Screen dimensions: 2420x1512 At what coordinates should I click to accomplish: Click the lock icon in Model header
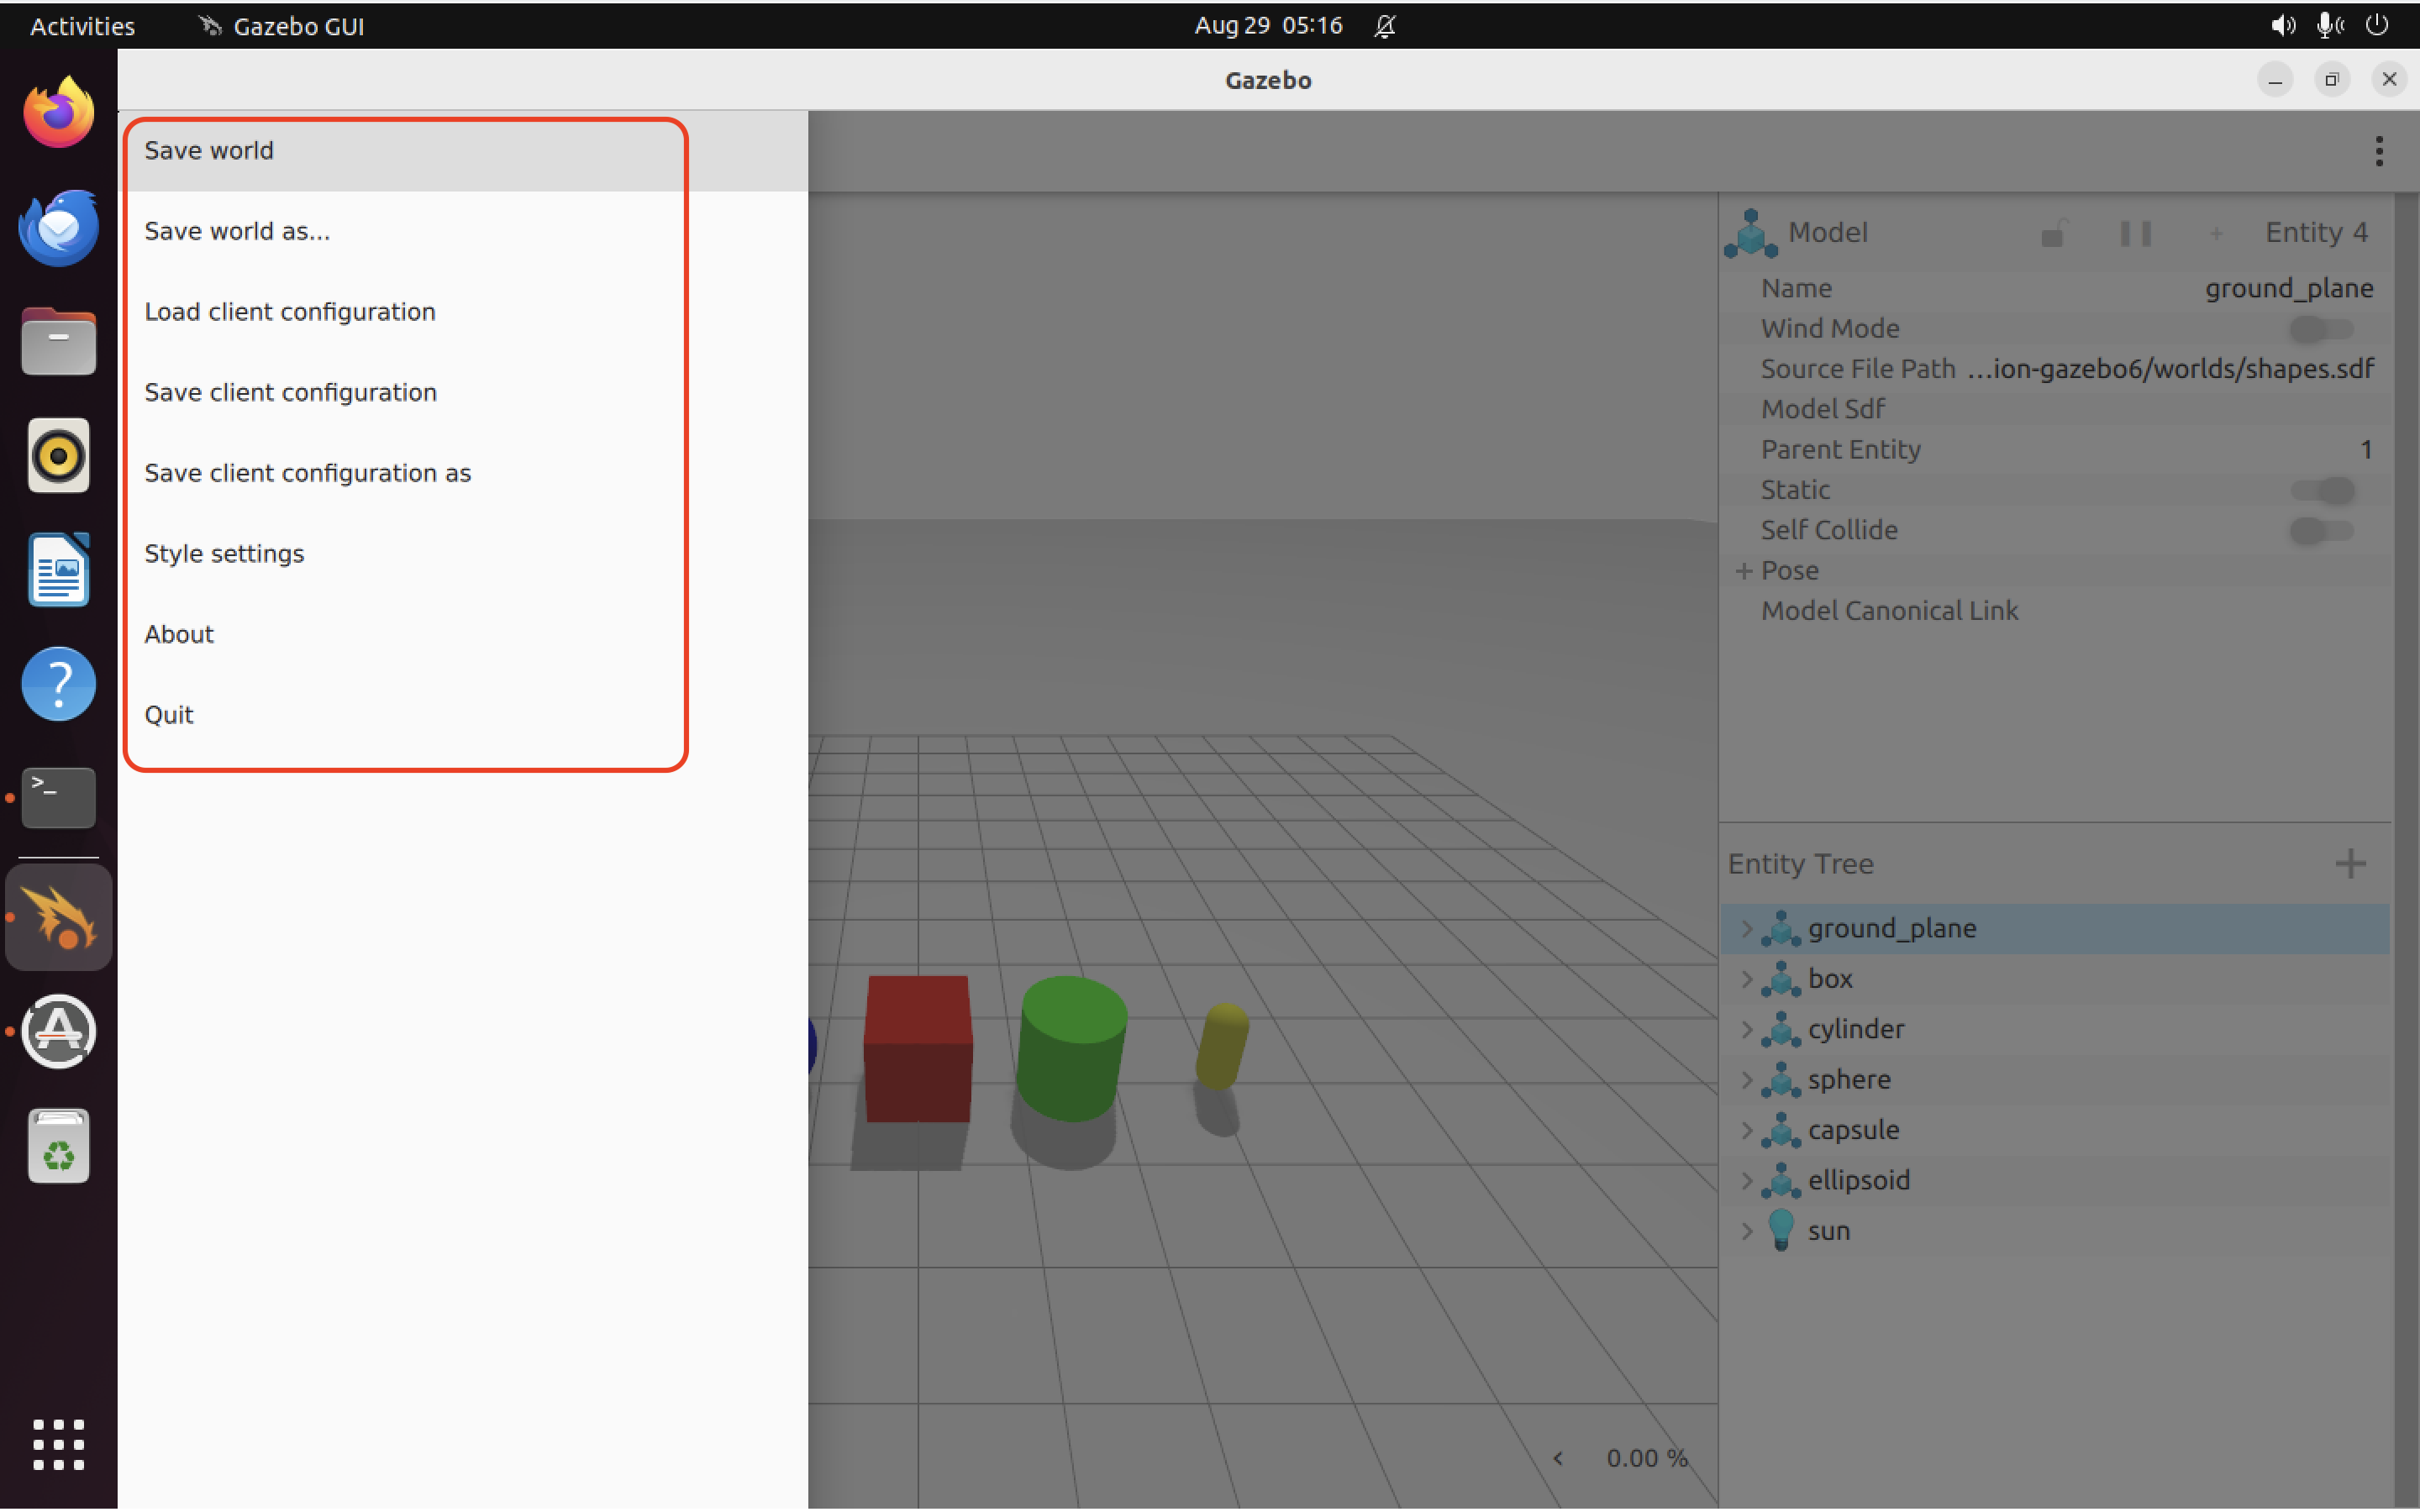pos(2052,233)
